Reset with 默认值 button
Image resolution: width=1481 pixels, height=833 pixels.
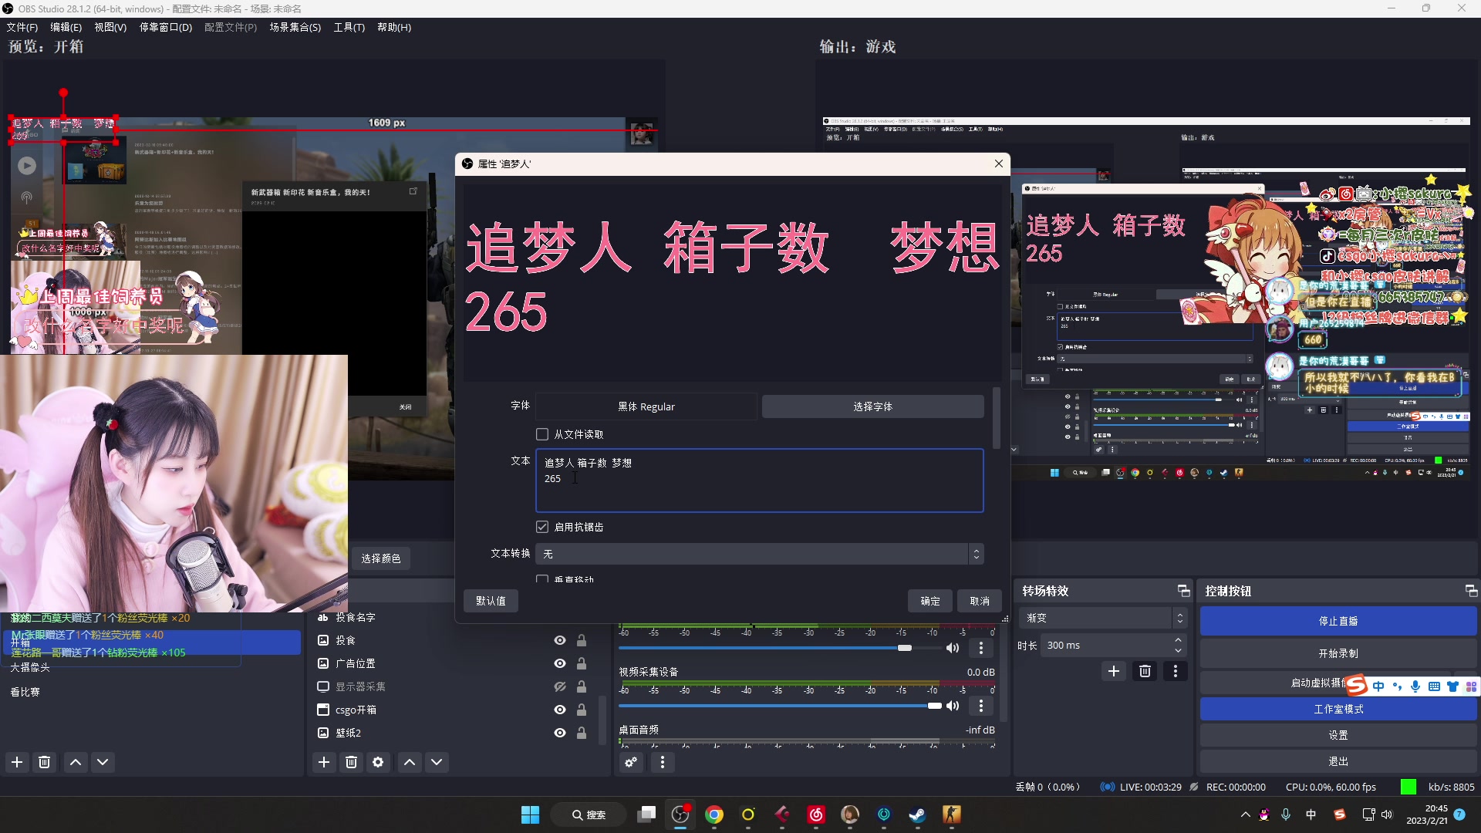pyautogui.click(x=491, y=601)
